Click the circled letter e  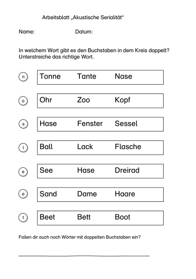click(x=23, y=172)
